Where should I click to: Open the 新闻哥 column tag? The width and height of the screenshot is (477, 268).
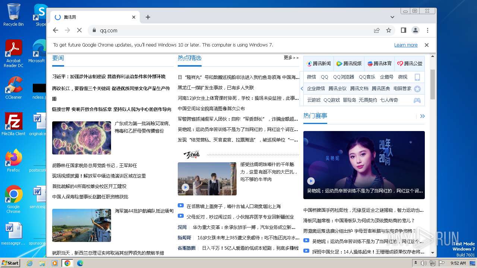click(x=184, y=237)
